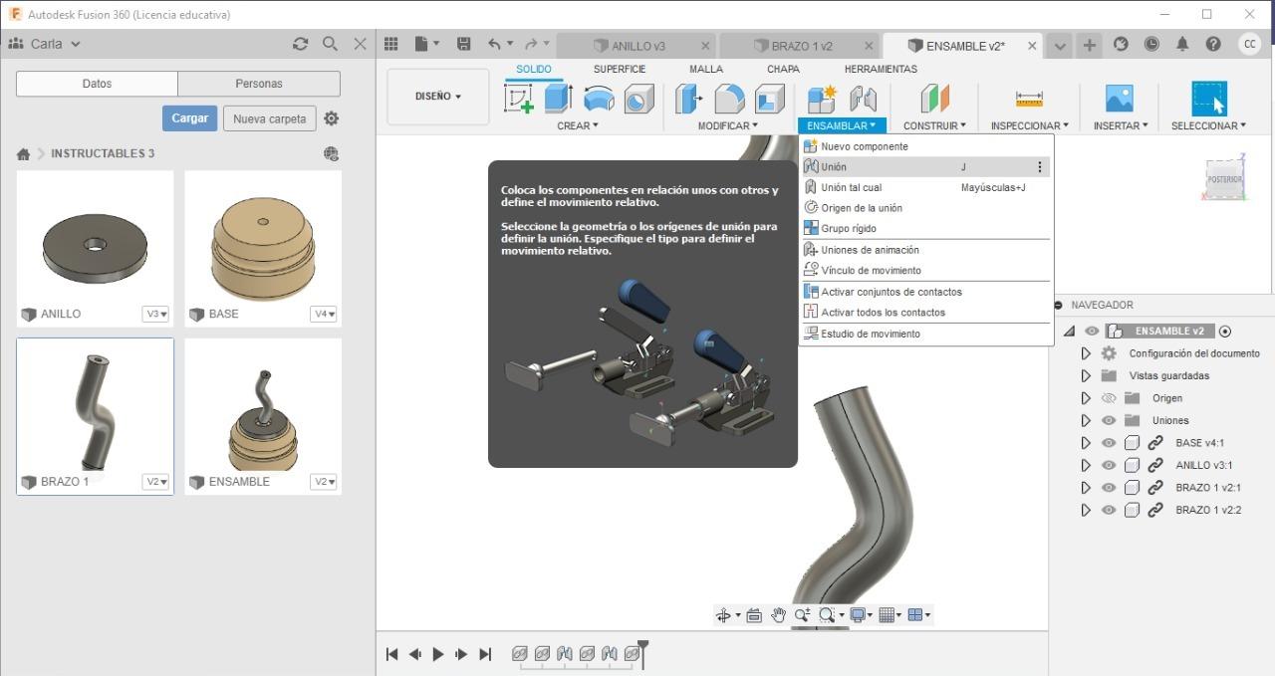Open the MODIFICAR dropdown menu
1275x676 pixels.
[x=727, y=125]
